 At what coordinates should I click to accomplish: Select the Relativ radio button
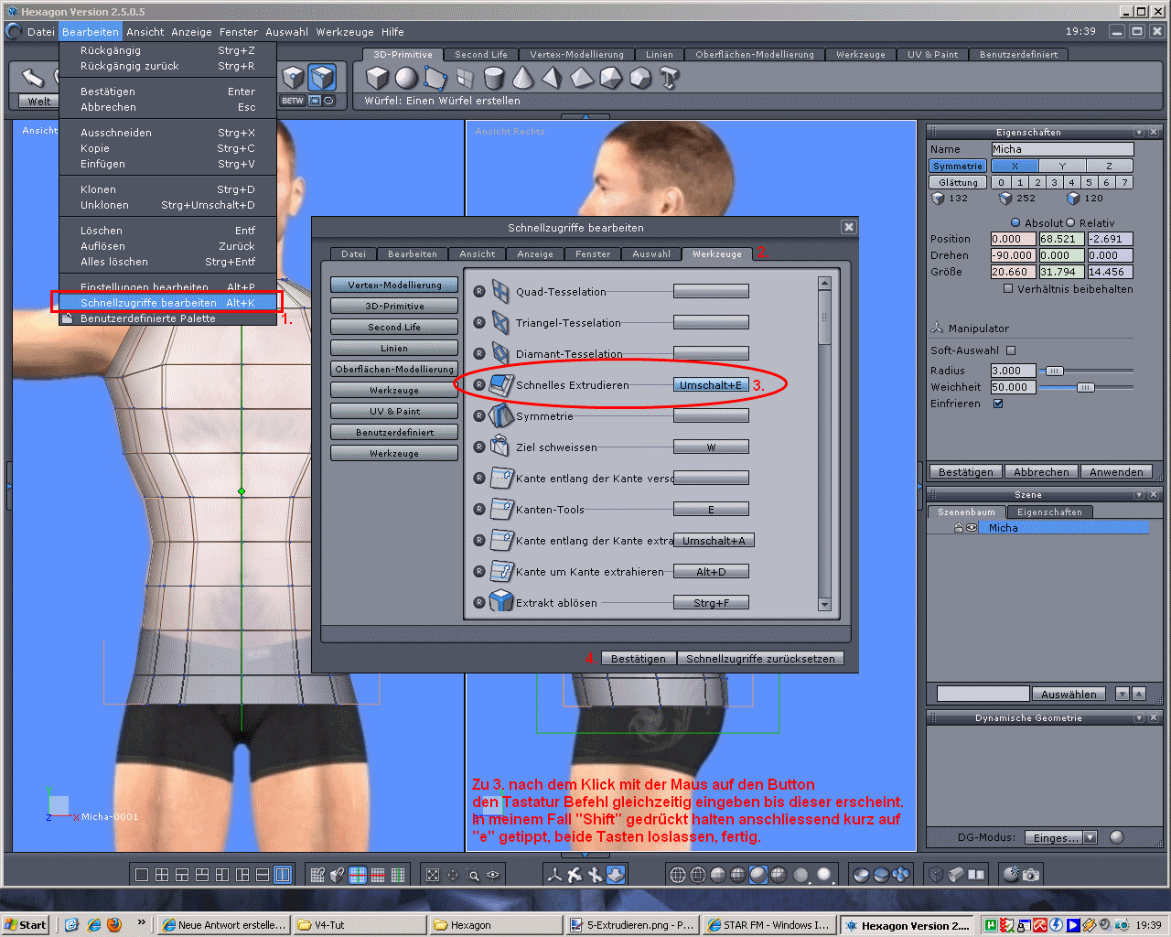click(x=1070, y=222)
